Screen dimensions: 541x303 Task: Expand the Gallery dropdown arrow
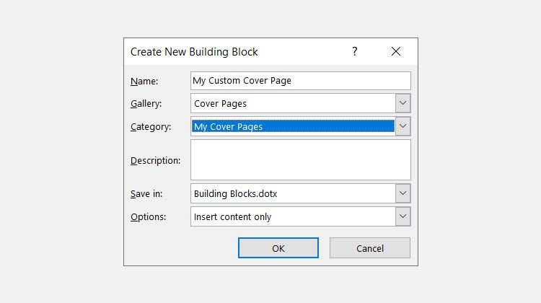[x=403, y=103]
